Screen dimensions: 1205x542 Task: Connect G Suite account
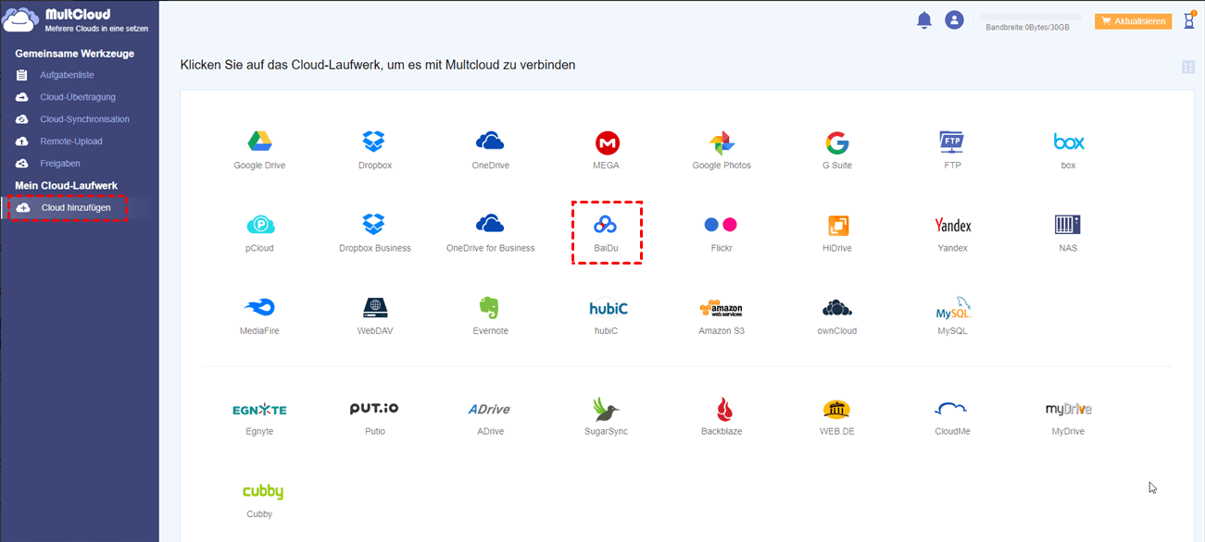837,143
